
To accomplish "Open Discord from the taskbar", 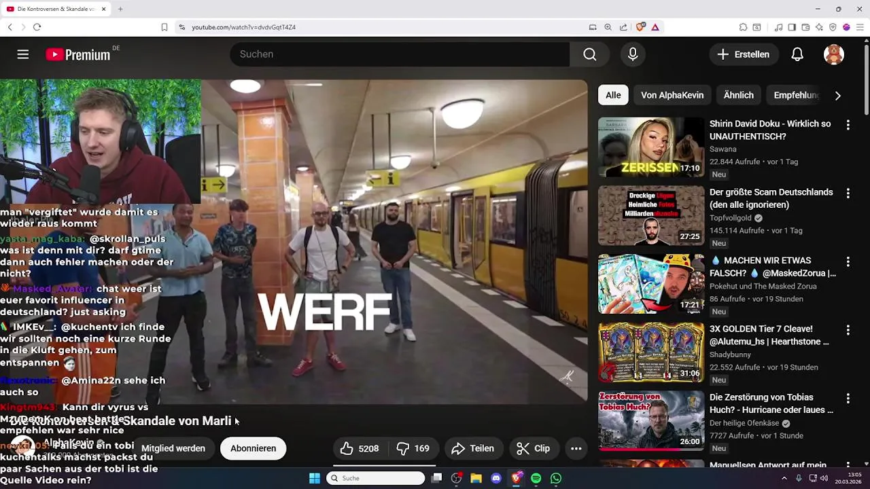I will [496, 478].
